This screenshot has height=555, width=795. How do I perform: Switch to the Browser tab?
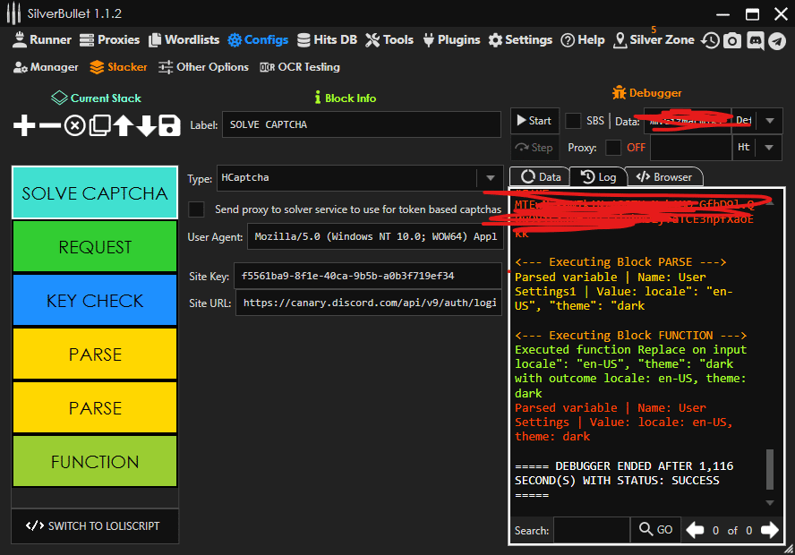point(663,177)
